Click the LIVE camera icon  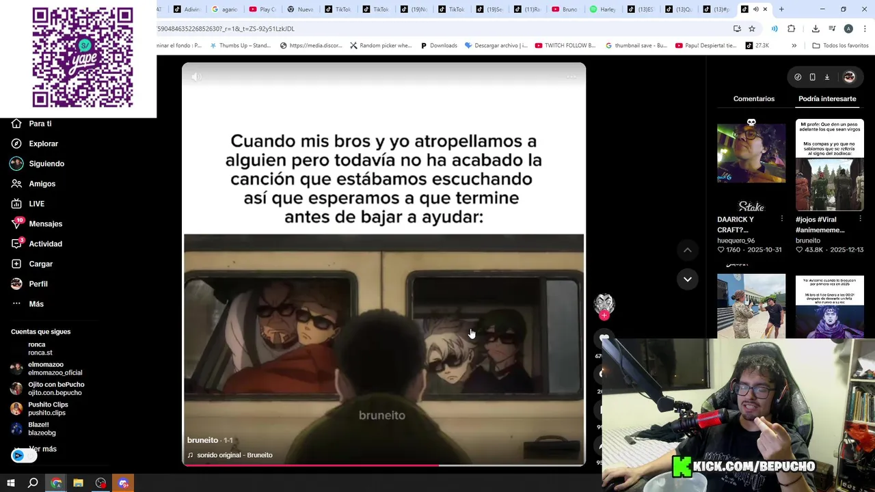pyautogui.click(x=16, y=204)
